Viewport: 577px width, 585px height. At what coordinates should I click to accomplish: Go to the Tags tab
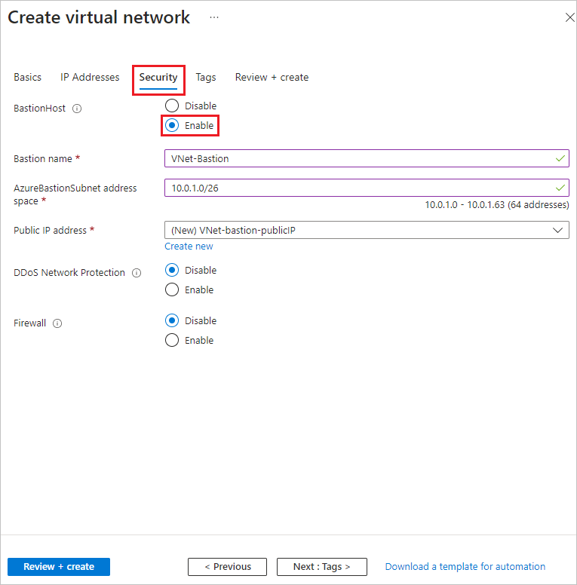(x=206, y=77)
